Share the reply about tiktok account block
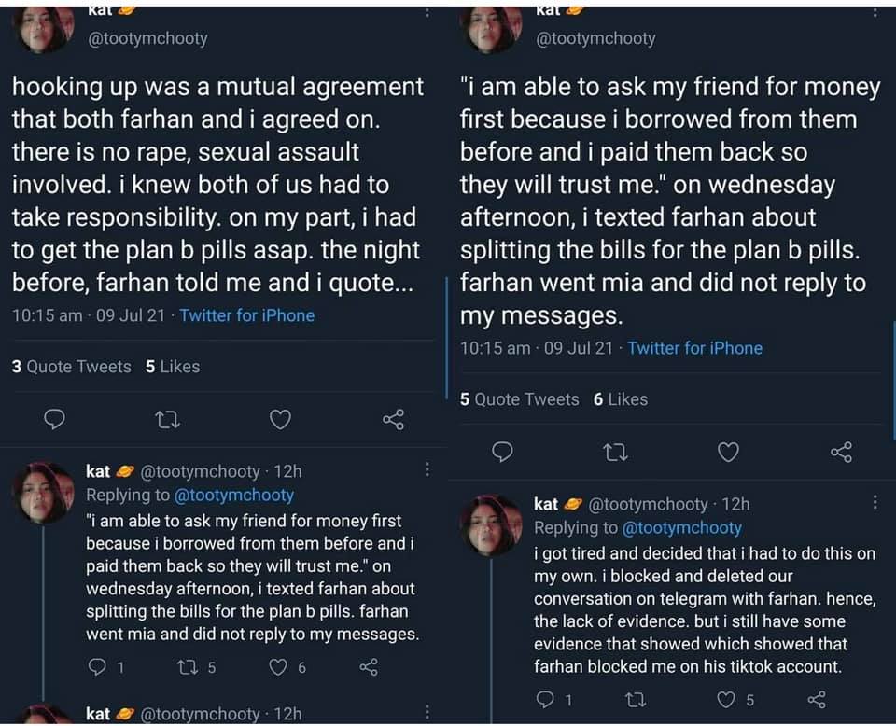Viewport: 896px width, 726px height. click(817, 700)
